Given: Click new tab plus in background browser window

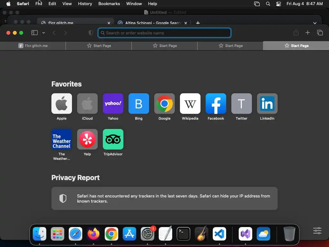Looking at the screenshot, I should tap(198, 23).
